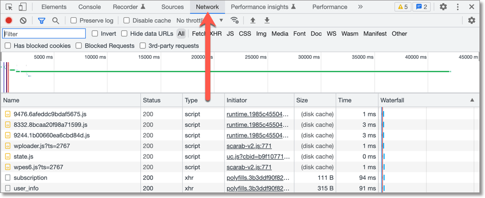
Task: Sort by the Name column header
Action: coord(71,100)
